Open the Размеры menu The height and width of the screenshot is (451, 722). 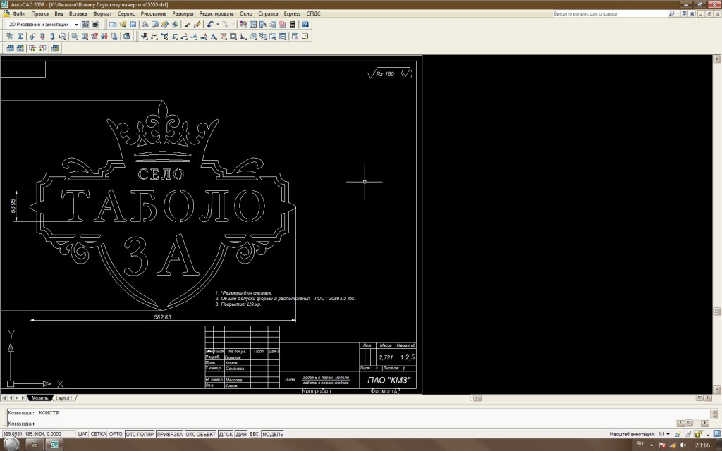(183, 13)
